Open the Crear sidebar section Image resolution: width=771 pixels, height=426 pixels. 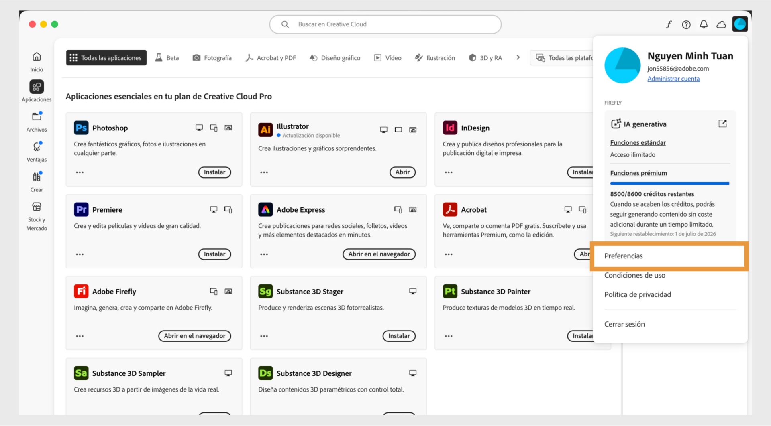click(37, 182)
